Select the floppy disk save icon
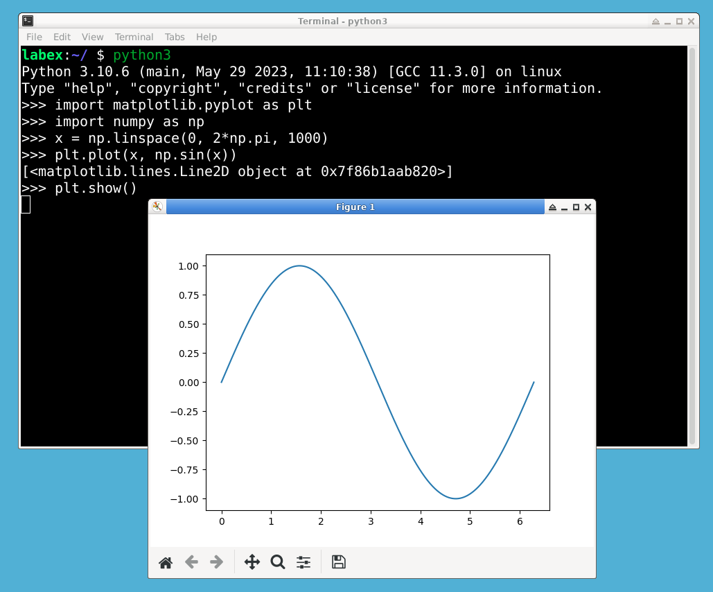713x592 pixels. pyautogui.click(x=338, y=562)
